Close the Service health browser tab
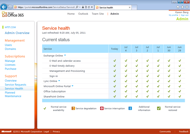The image size is (190, 134). pyautogui.click(x=129, y=8)
